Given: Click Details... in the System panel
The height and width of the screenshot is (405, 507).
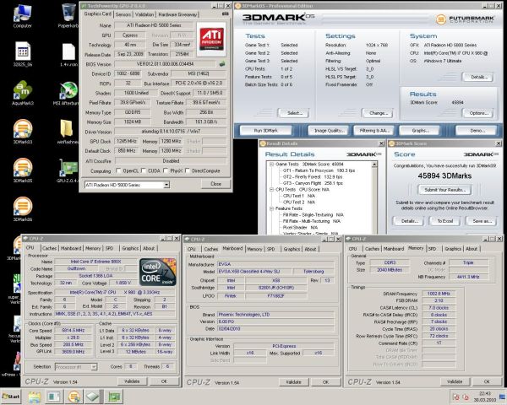Looking at the screenshot, I should (x=477, y=77).
